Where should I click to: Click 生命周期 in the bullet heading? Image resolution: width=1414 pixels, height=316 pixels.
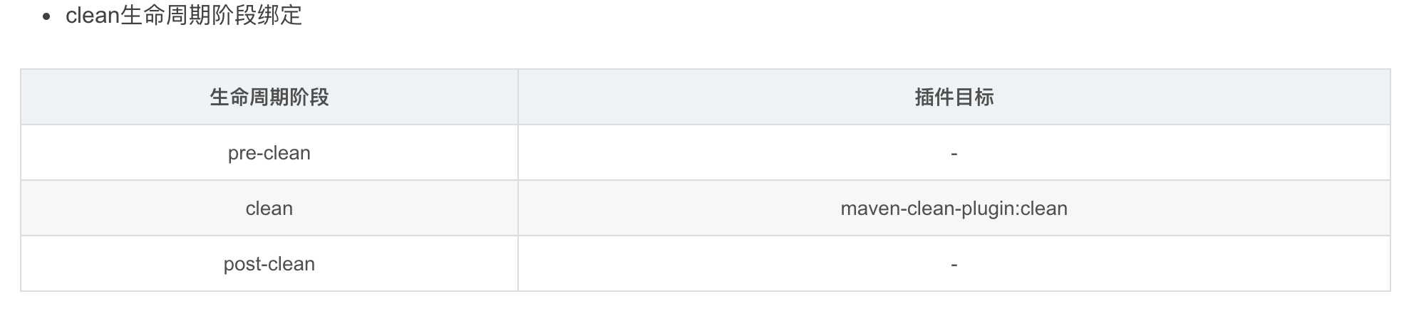point(166,15)
